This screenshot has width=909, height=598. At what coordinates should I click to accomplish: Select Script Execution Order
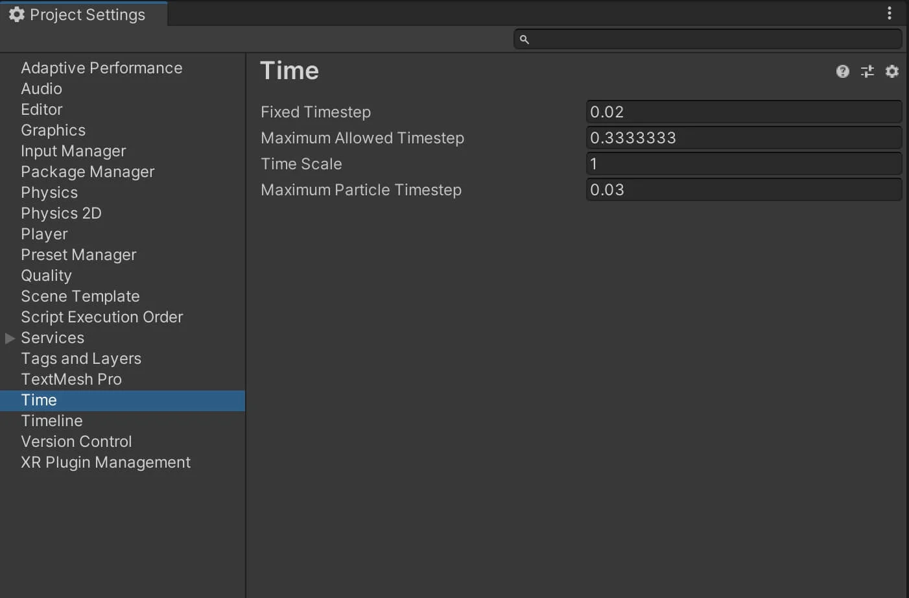(x=102, y=317)
